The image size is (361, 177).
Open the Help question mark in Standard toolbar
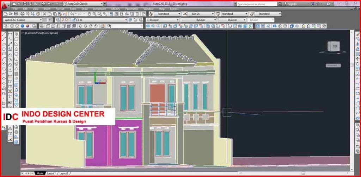click(x=144, y=14)
